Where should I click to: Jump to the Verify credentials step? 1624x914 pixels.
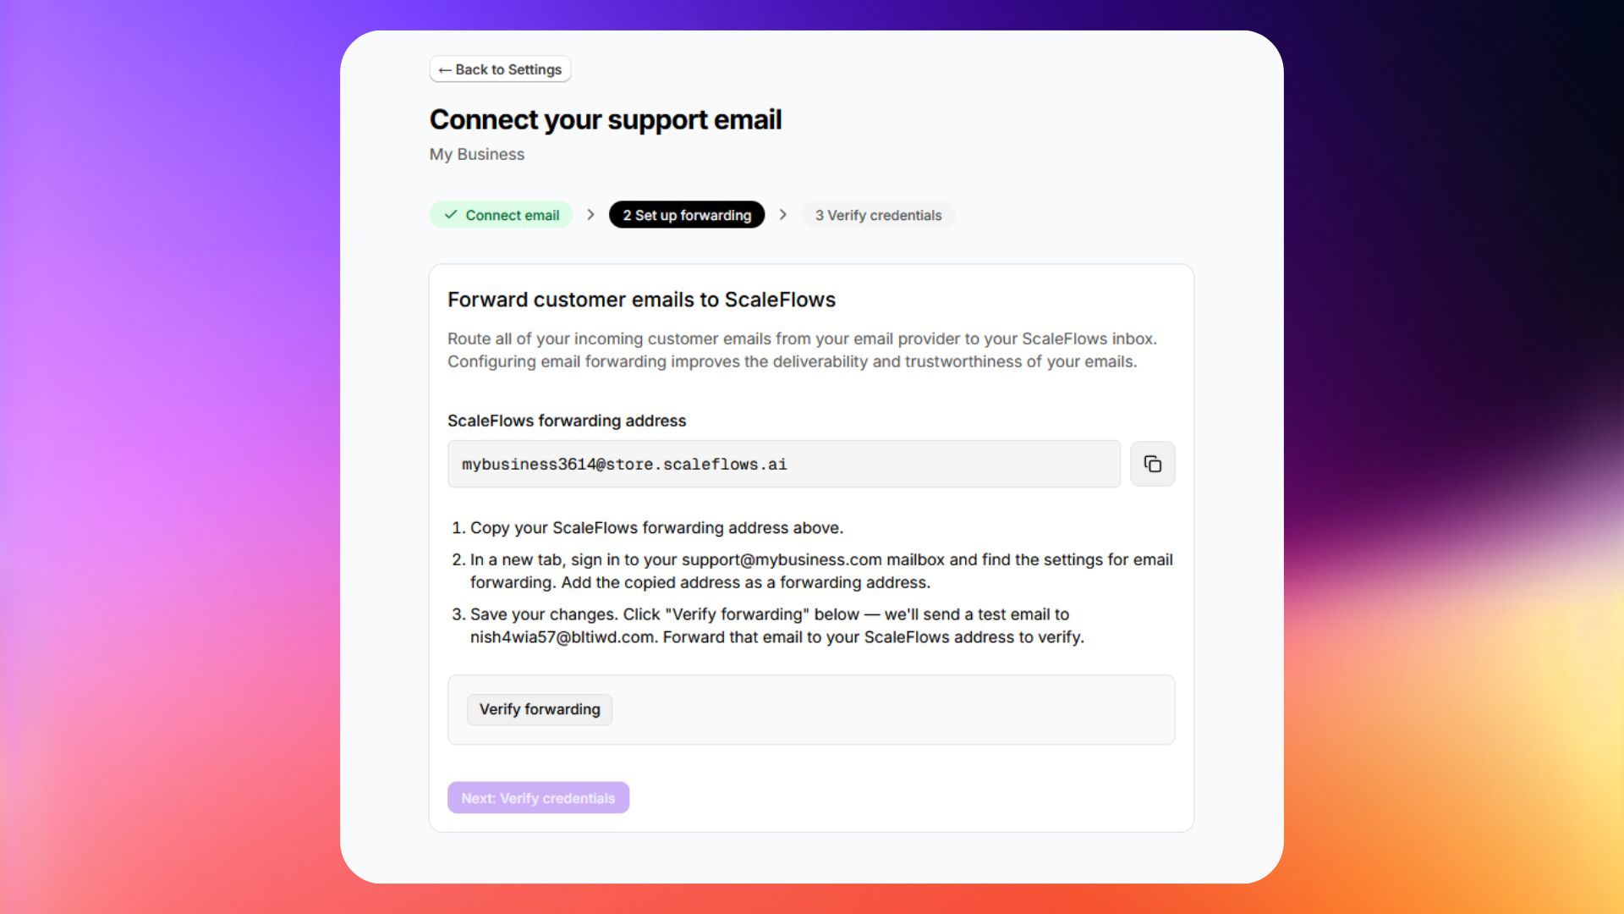878,215
